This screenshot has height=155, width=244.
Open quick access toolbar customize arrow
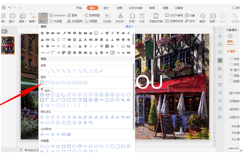coord(21,8)
